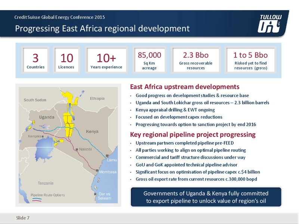299x224 pixels.
Task: Click '1 to 5 Bbo' risked resources box
Action: 250,60
